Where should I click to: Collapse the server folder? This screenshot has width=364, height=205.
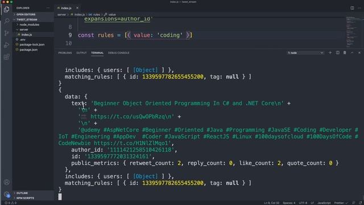[x=24, y=30]
